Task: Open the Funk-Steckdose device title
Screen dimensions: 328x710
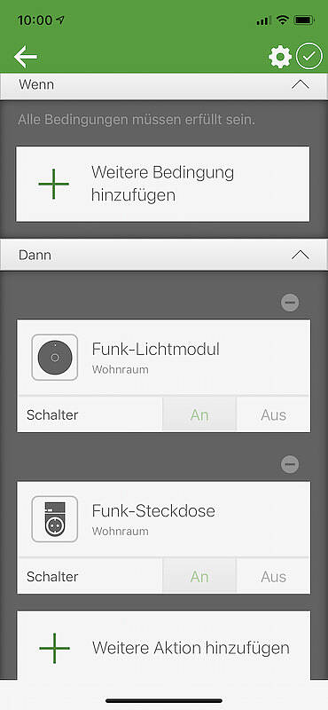Action: 153,511
